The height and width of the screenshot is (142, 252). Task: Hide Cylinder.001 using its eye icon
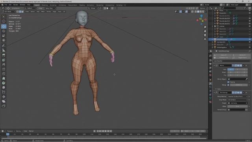tap(250, 42)
